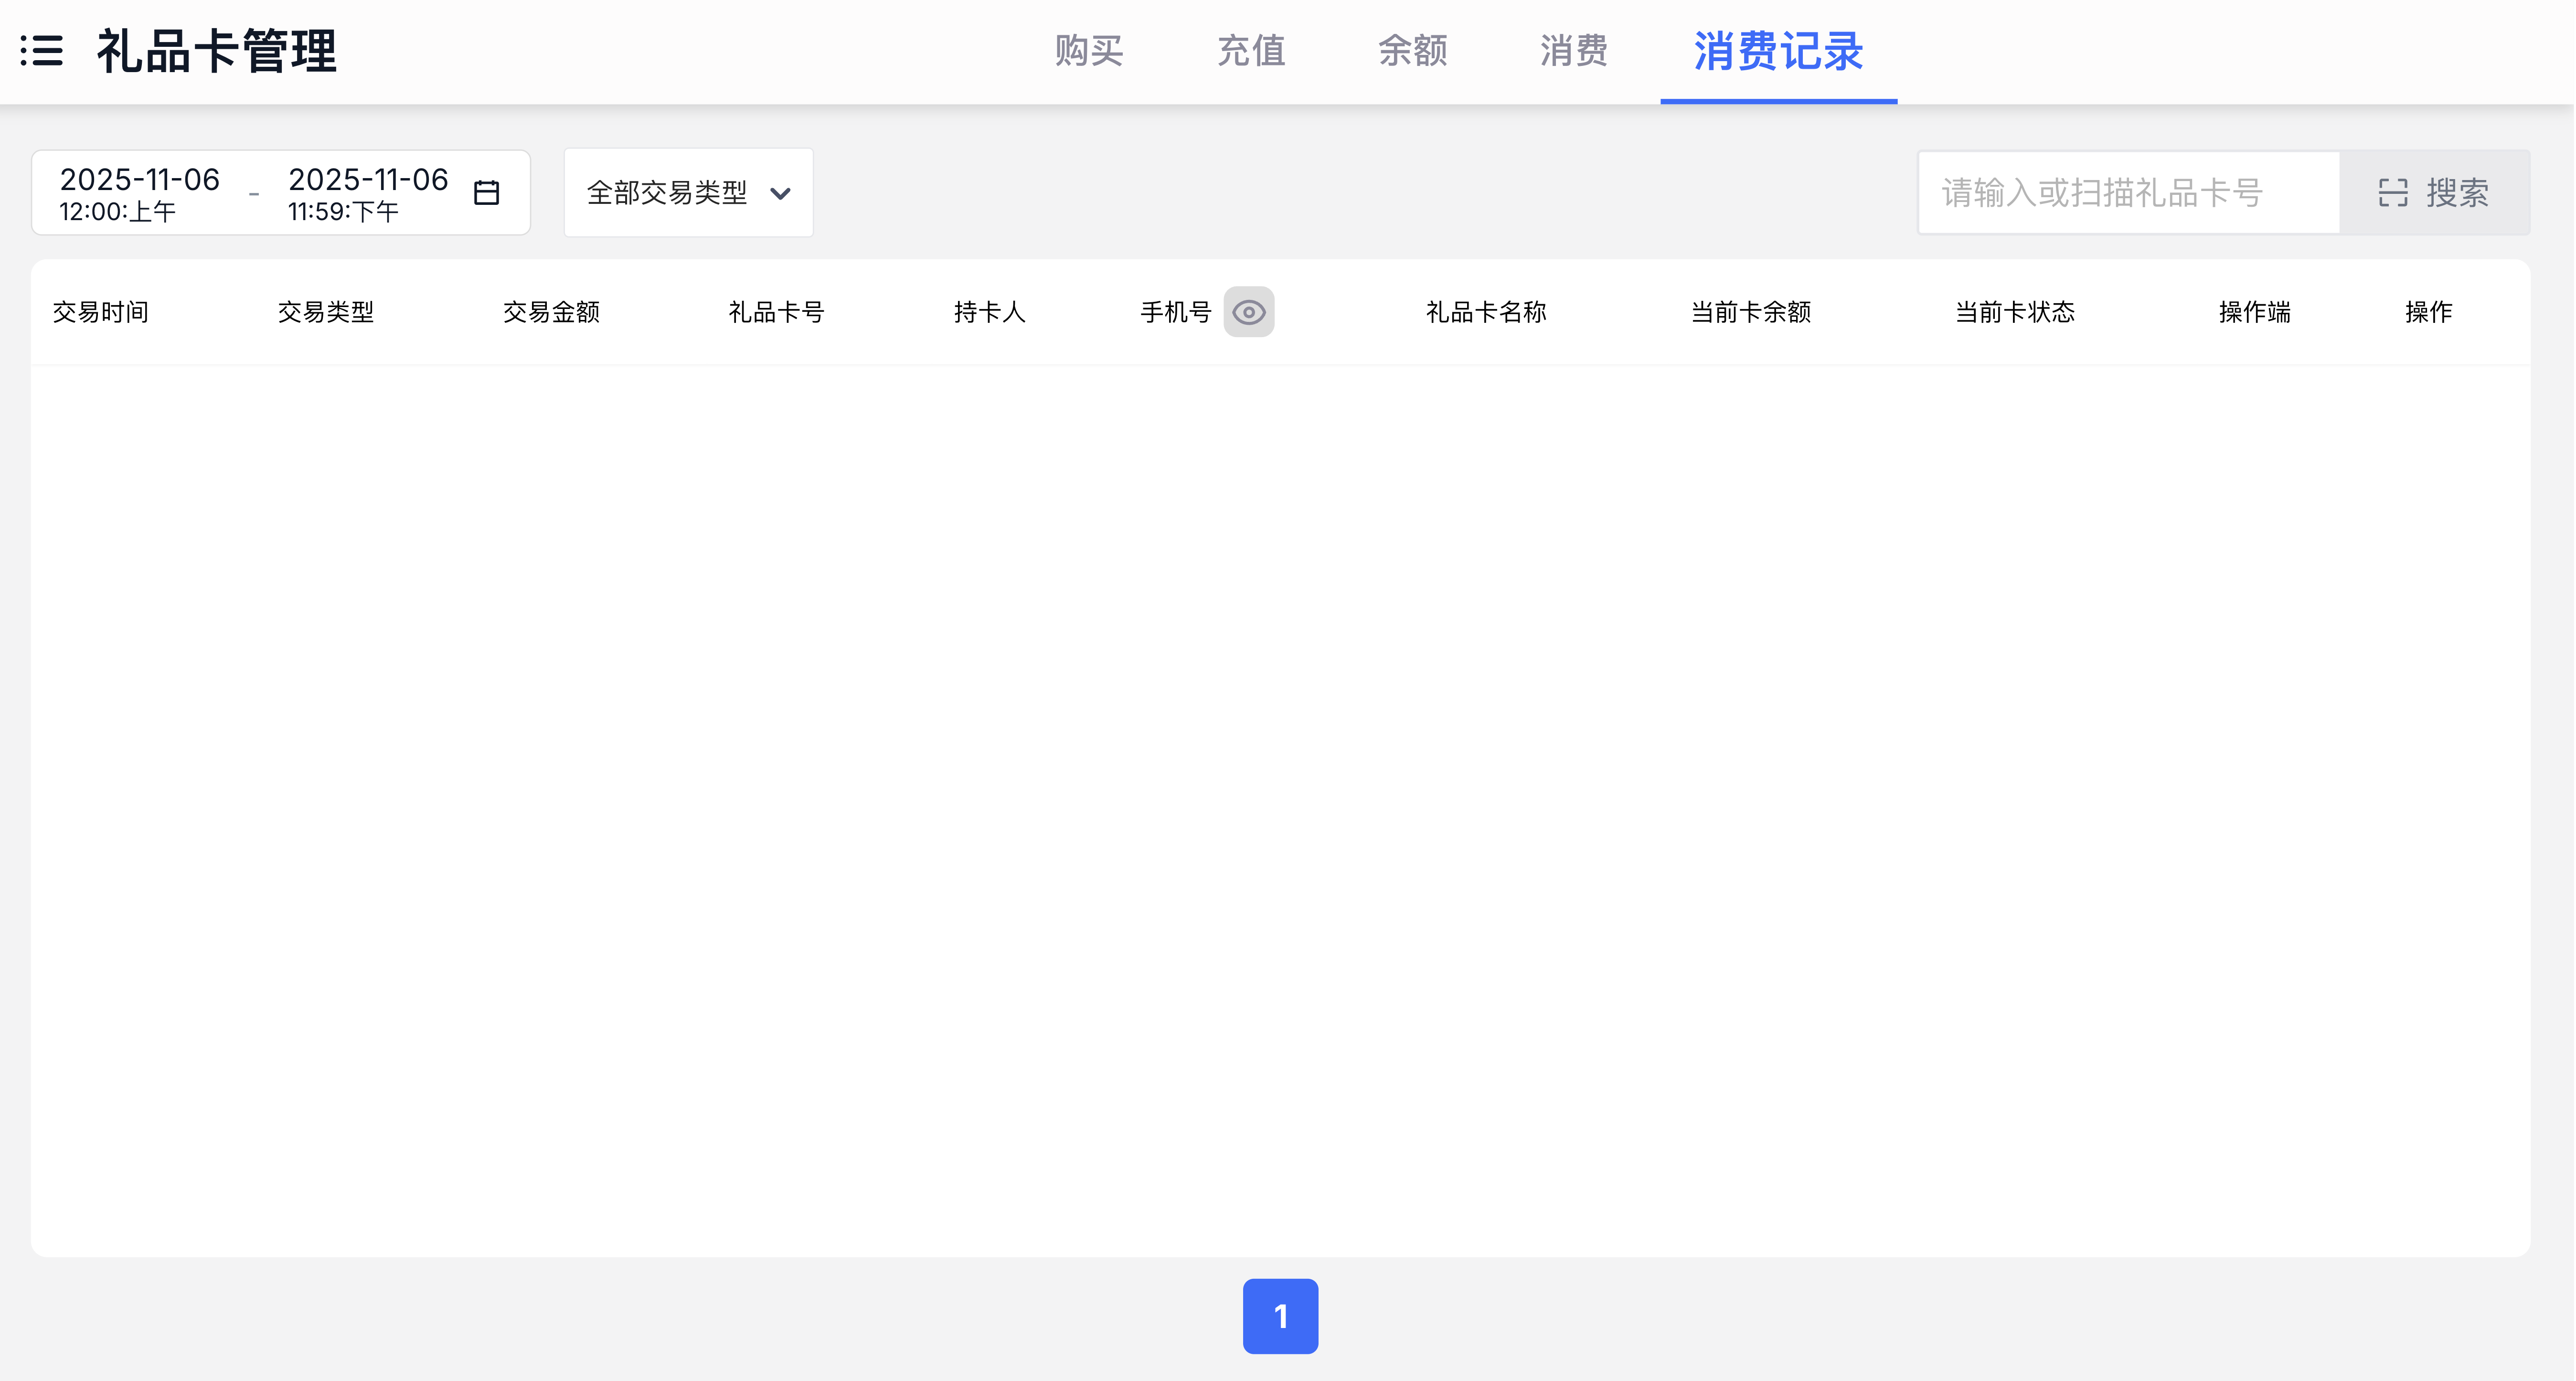Viewport: 2576px width, 1381px height.
Task: Click the chevron arrow of transaction type
Action: [781, 193]
